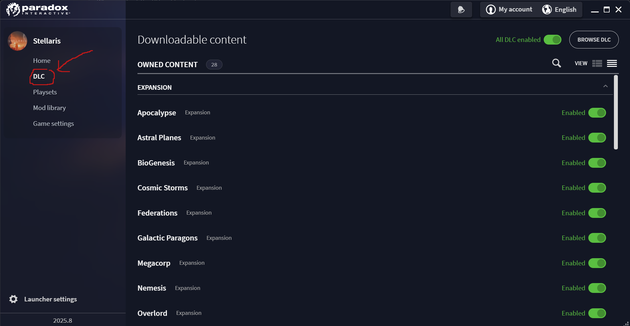Click the Overlord expansion name

152,313
